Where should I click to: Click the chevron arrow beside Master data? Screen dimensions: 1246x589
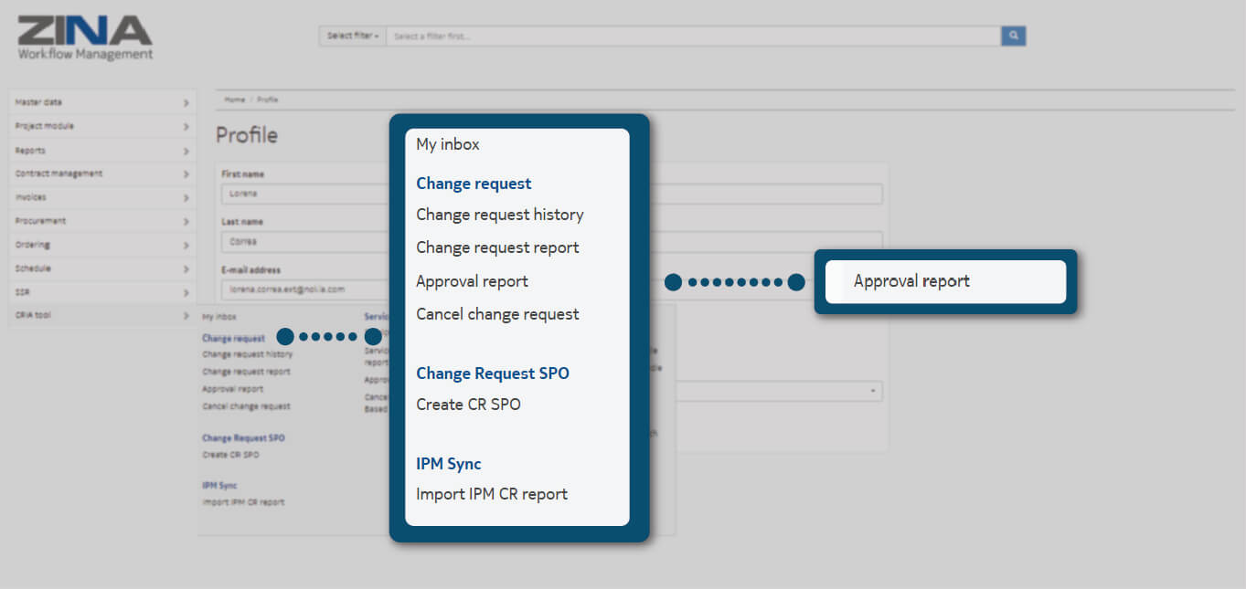pos(186,103)
